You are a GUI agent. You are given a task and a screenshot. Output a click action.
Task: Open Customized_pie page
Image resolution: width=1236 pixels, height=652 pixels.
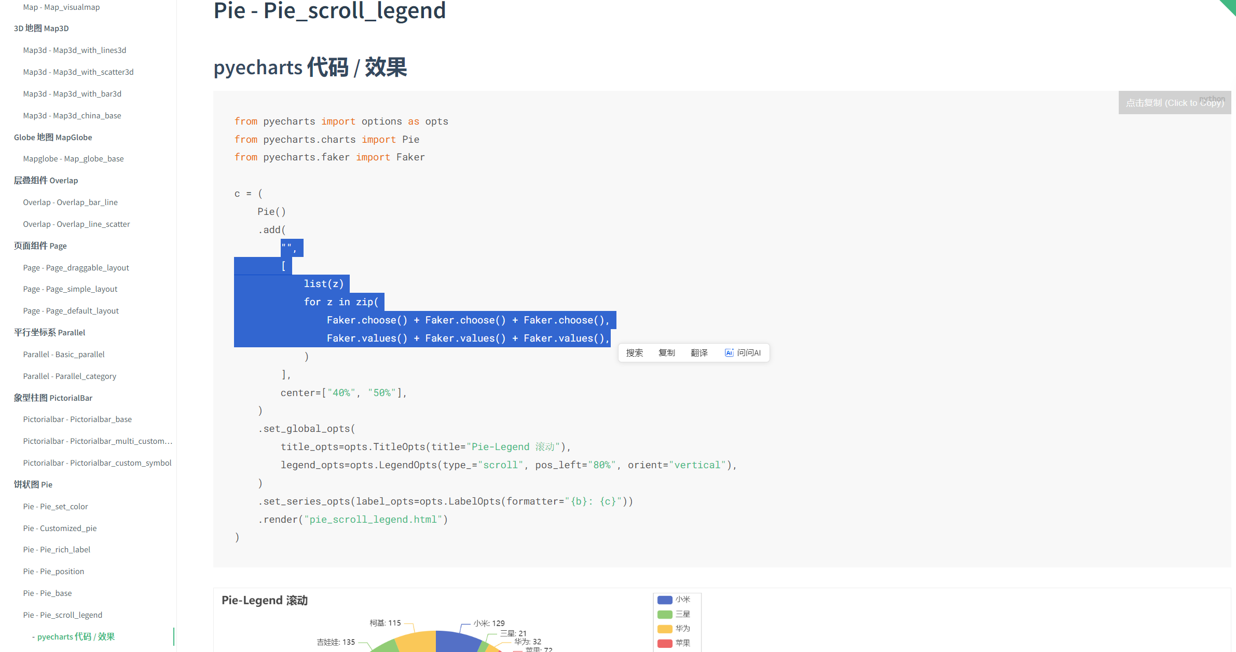(x=60, y=528)
